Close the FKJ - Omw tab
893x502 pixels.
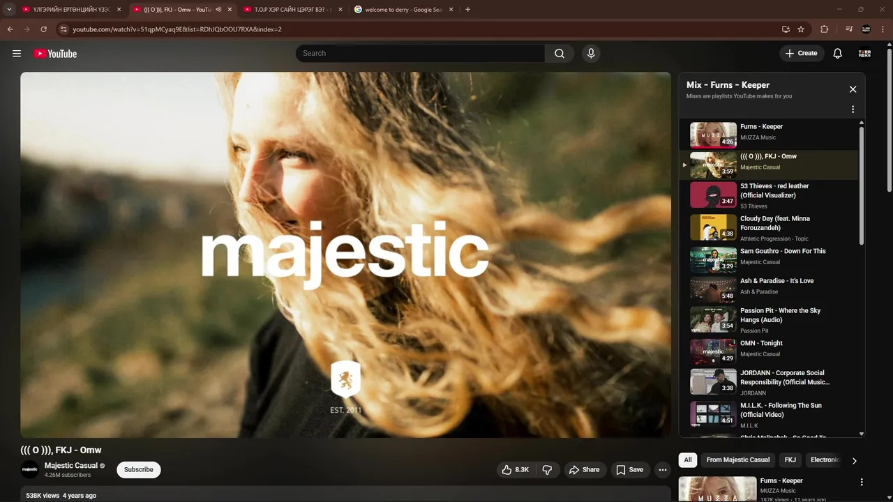pyautogui.click(x=230, y=10)
